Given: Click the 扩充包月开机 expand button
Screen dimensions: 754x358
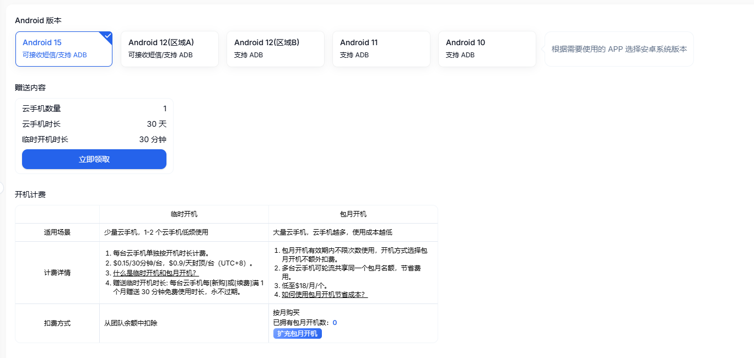Looking at the screenshot, I should point(297,333).
